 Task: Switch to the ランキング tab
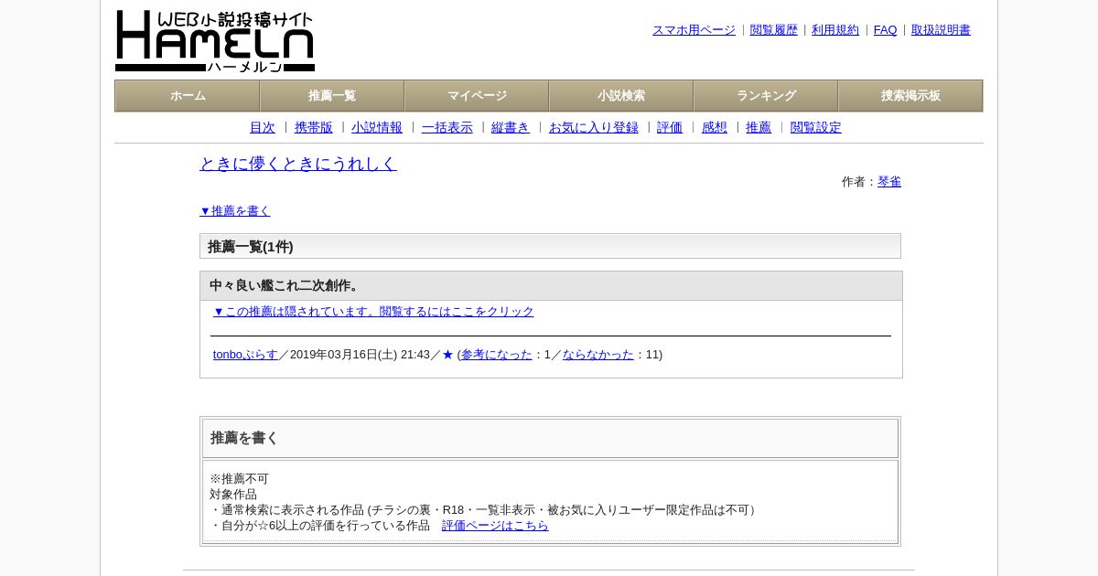(766, 96)
